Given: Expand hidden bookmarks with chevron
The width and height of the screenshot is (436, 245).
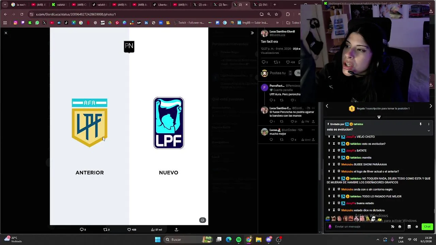Looking at the screenshot, I should [277, 23].
